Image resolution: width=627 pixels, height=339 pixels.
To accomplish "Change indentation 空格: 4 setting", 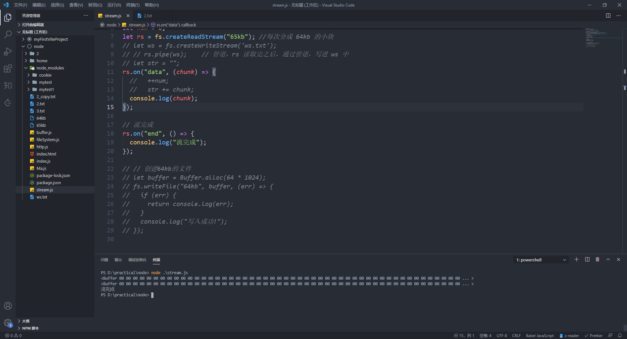I will tap(485, 335).
